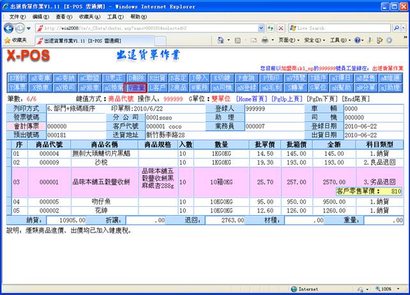The width and height of the screenshot is (410, 295).
Task: Click the Stop loading red X icon
Action: [281, 28]
